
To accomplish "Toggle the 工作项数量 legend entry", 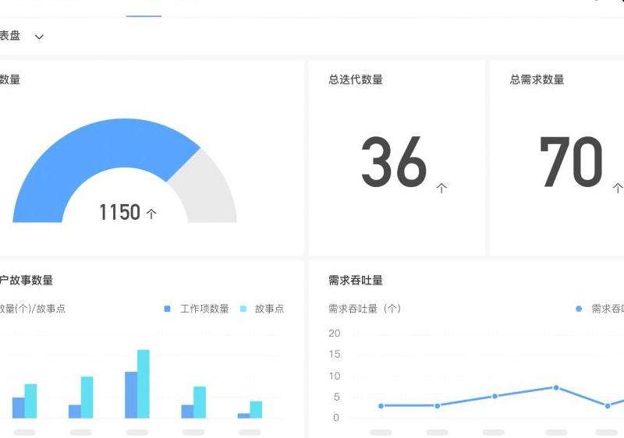I will click(x=197, y=309).
